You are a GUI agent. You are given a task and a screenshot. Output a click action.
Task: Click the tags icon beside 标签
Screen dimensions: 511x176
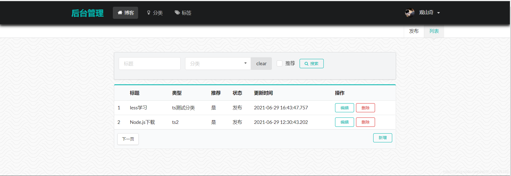tap(177, 13)
